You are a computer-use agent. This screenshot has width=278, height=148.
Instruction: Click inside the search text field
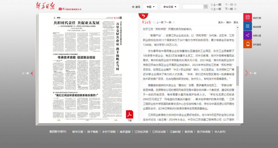[x=192, y=7]
